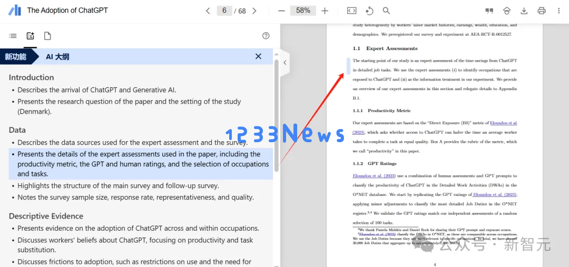Click the page number field showing 6
The height and width of the screenshot is (267, 569).
[224, 11]
